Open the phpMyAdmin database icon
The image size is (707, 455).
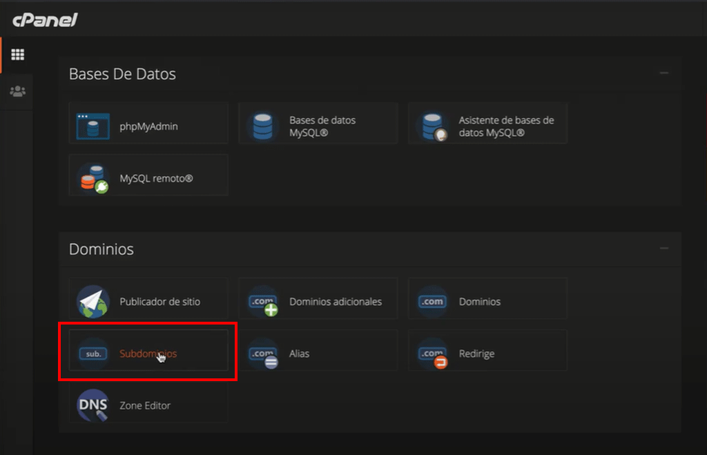(x=93, y=126)
